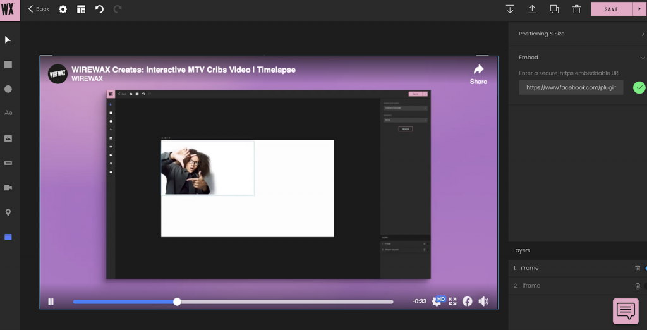Select the circle shape tool
This screenshot has width=647, height=330.
8,89
